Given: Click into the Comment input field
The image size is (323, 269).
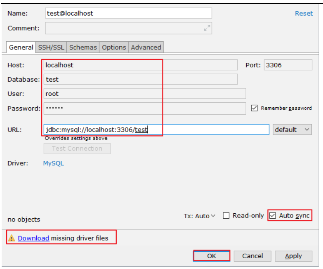Looking at the screenshot, I should pyautogui.click(x=129, y=28).
